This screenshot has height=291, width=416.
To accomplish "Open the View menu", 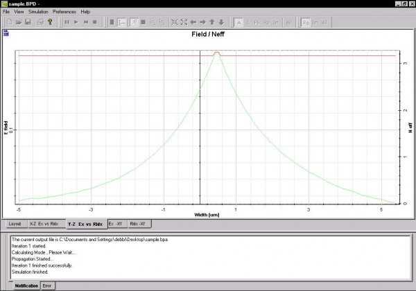I will 19,12.
